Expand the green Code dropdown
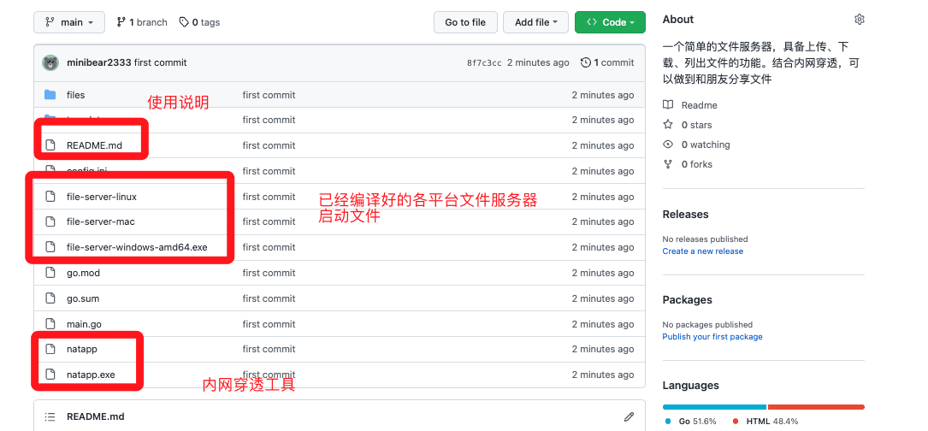The width and height of the screenshot is (928, 431). point(610,22)
